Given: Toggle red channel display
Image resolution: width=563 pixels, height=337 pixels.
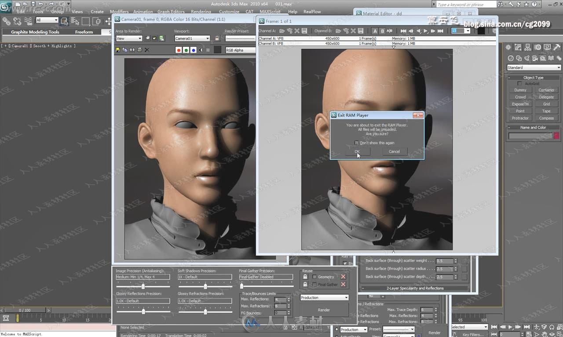Looking at the screenshot, I should (x=179, y=50).
